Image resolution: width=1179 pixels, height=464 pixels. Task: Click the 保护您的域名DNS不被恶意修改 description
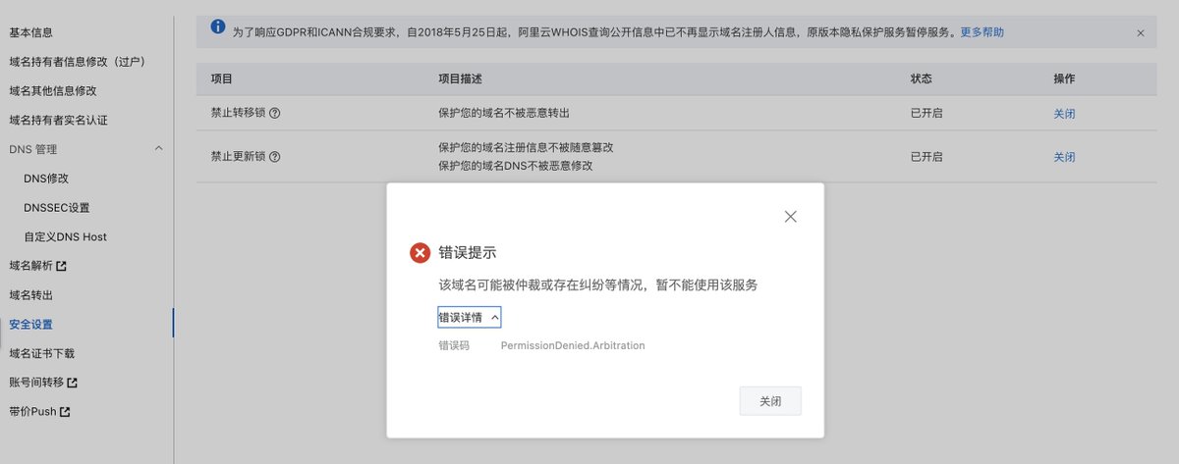(516, 165)
